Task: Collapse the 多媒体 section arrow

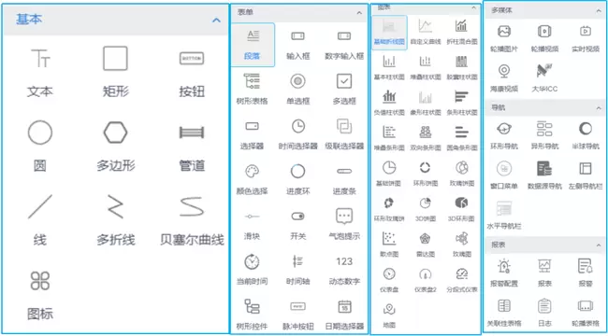Action: (x=599, y=11)
